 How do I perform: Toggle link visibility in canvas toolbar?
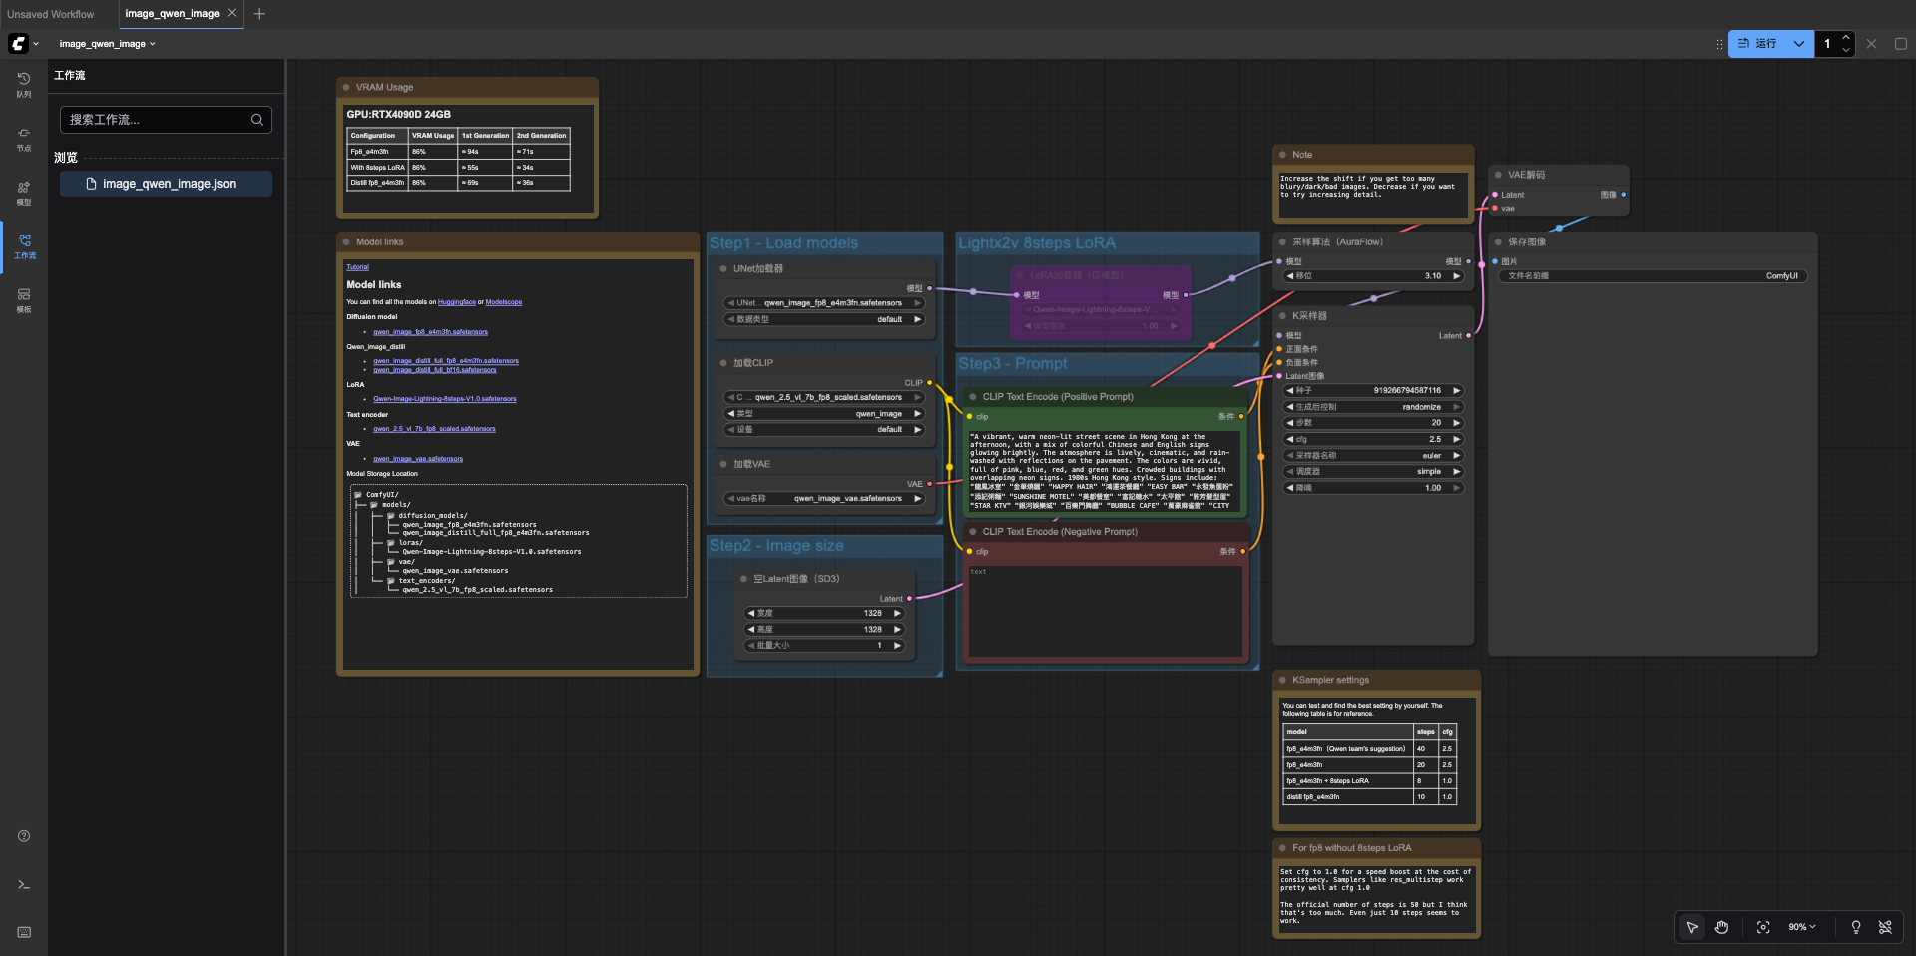pos(1885,927)
